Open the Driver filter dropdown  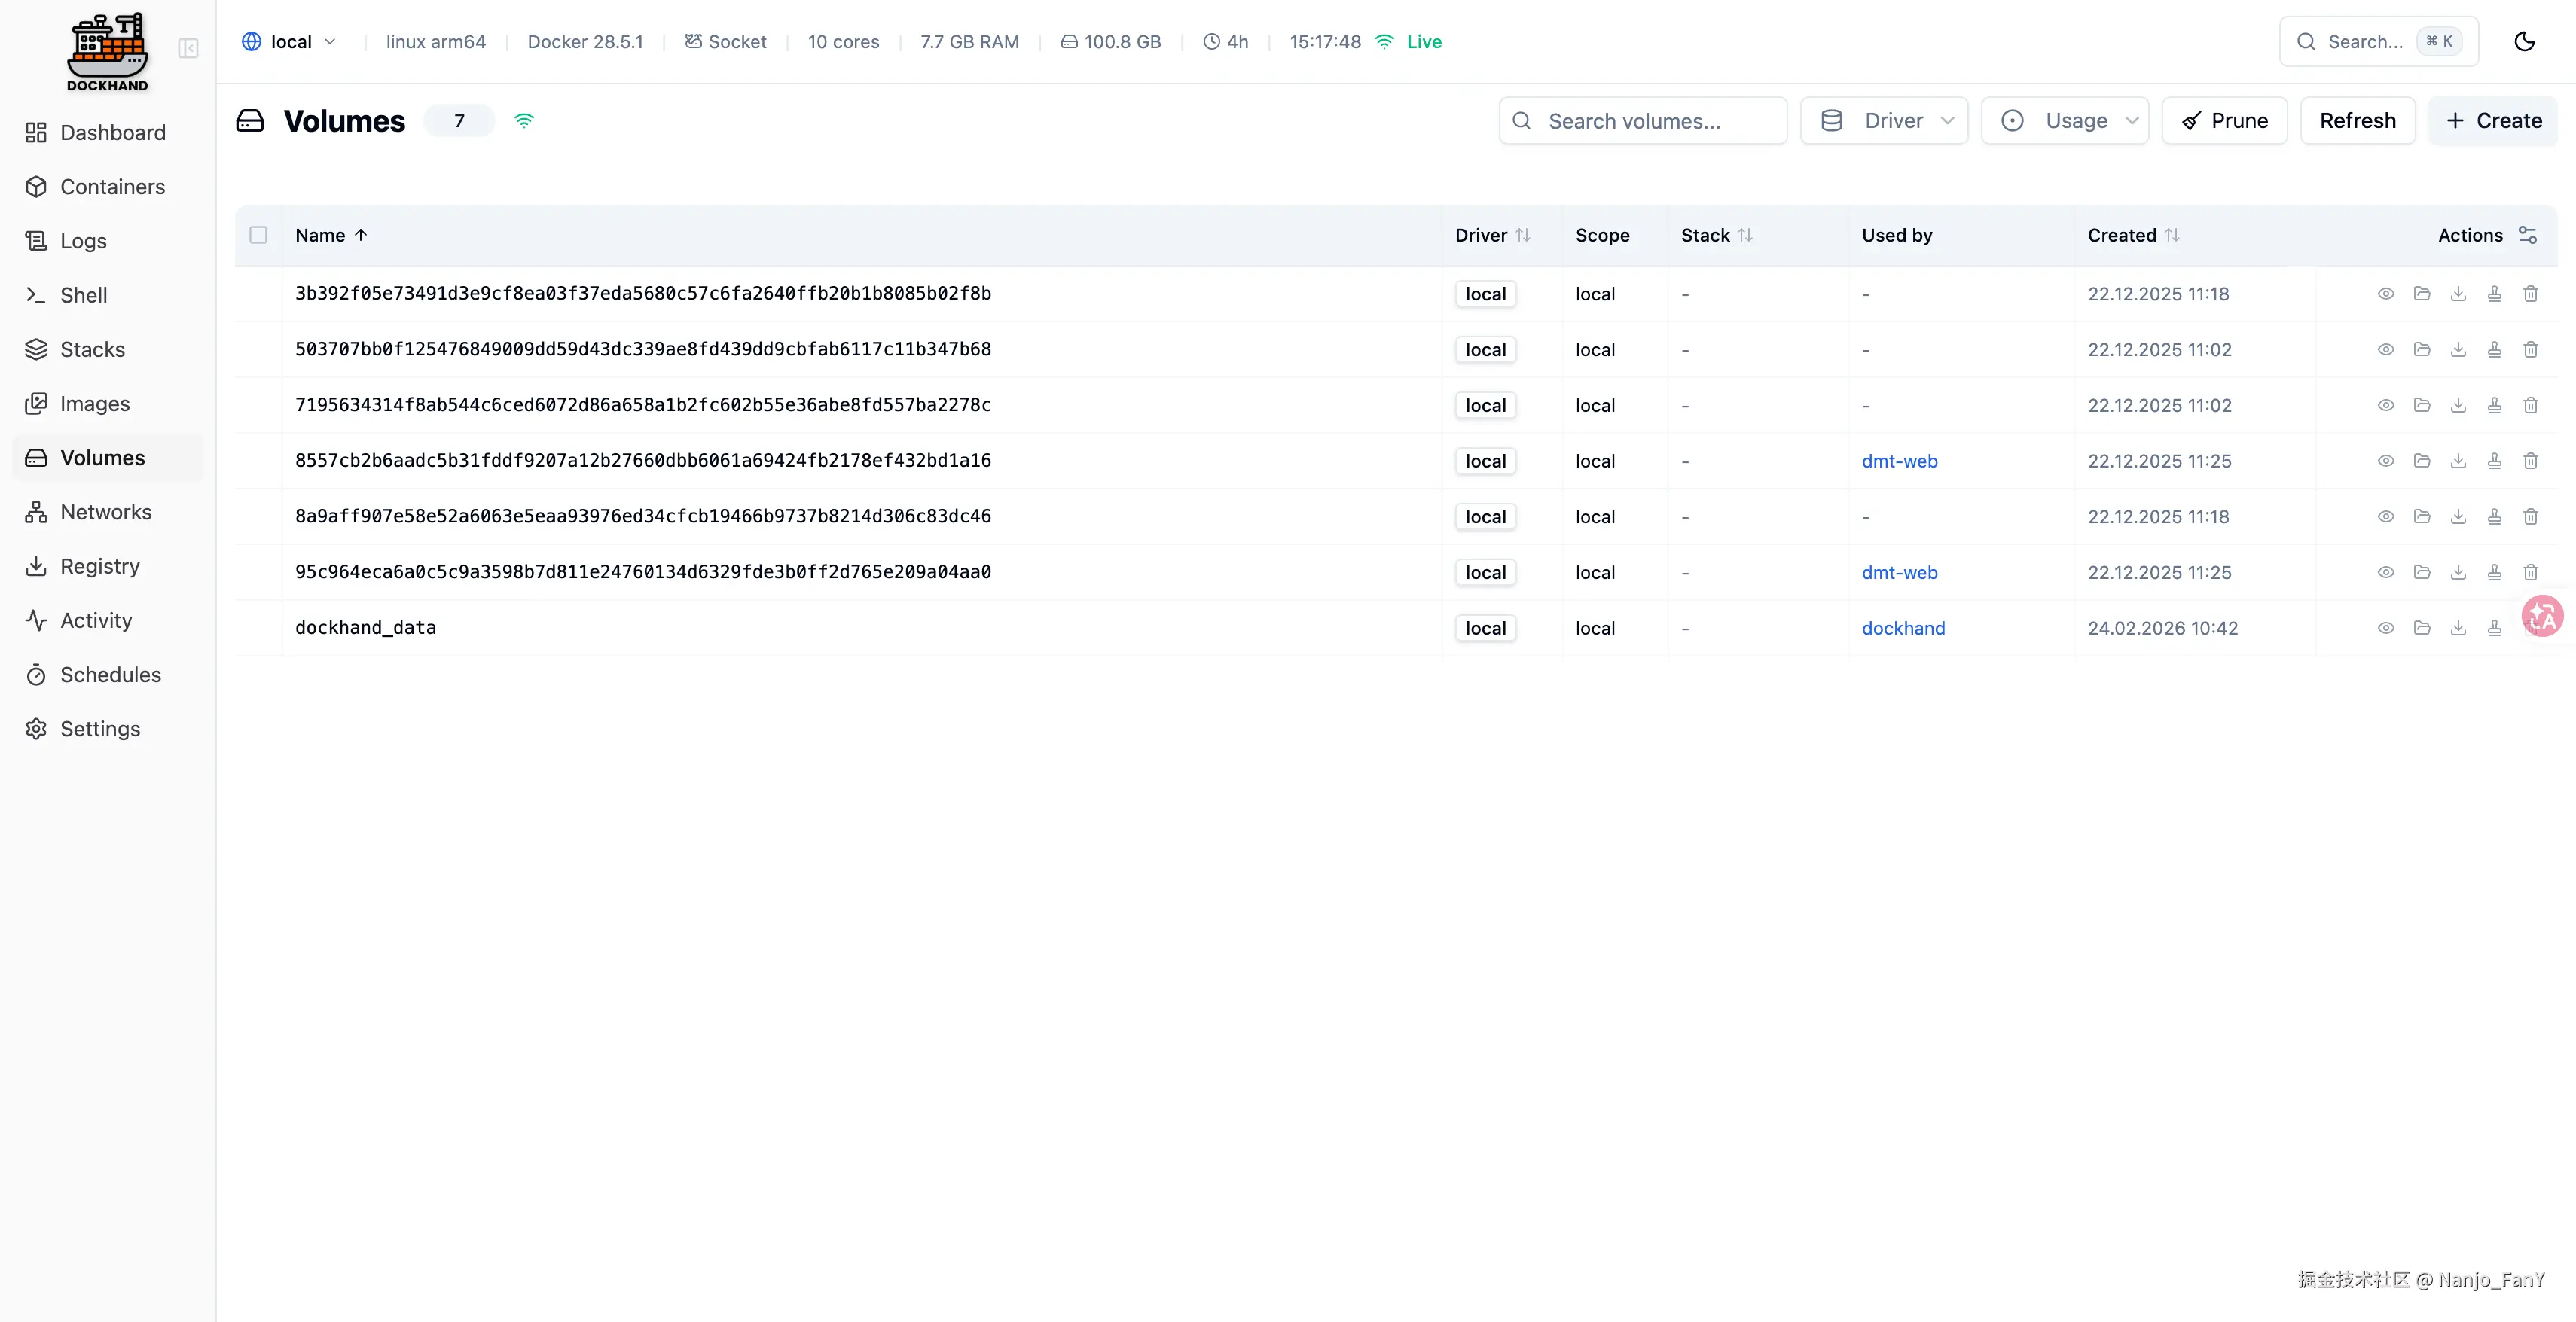(x=1884, y=121)
